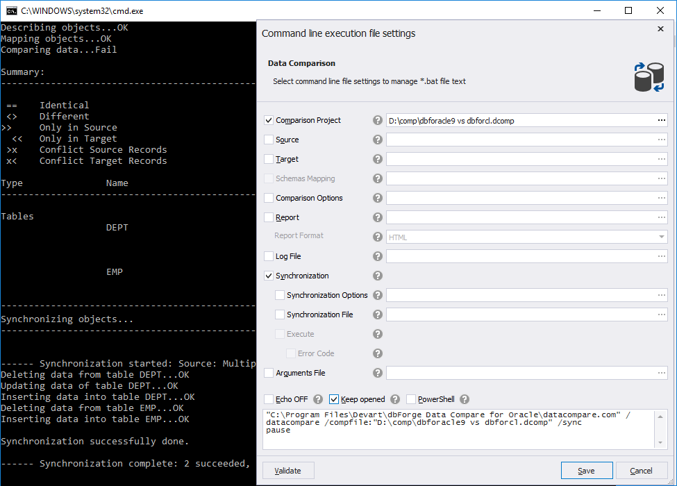677x486 pixels.
Task: Click the Validate button
Action: coord(288,471)
